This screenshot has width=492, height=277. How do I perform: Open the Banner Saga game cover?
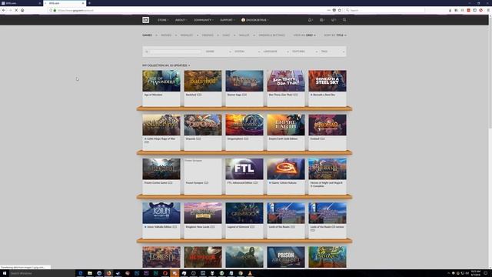pos(244,81)
